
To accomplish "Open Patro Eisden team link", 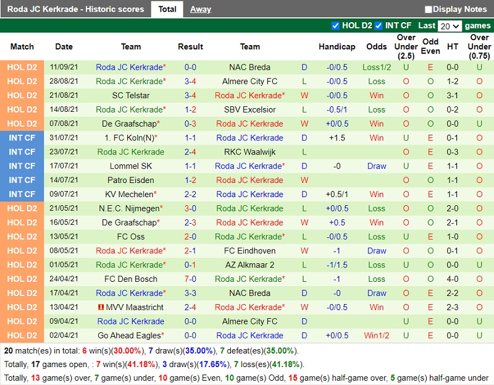I will click(x=131, y=180).
